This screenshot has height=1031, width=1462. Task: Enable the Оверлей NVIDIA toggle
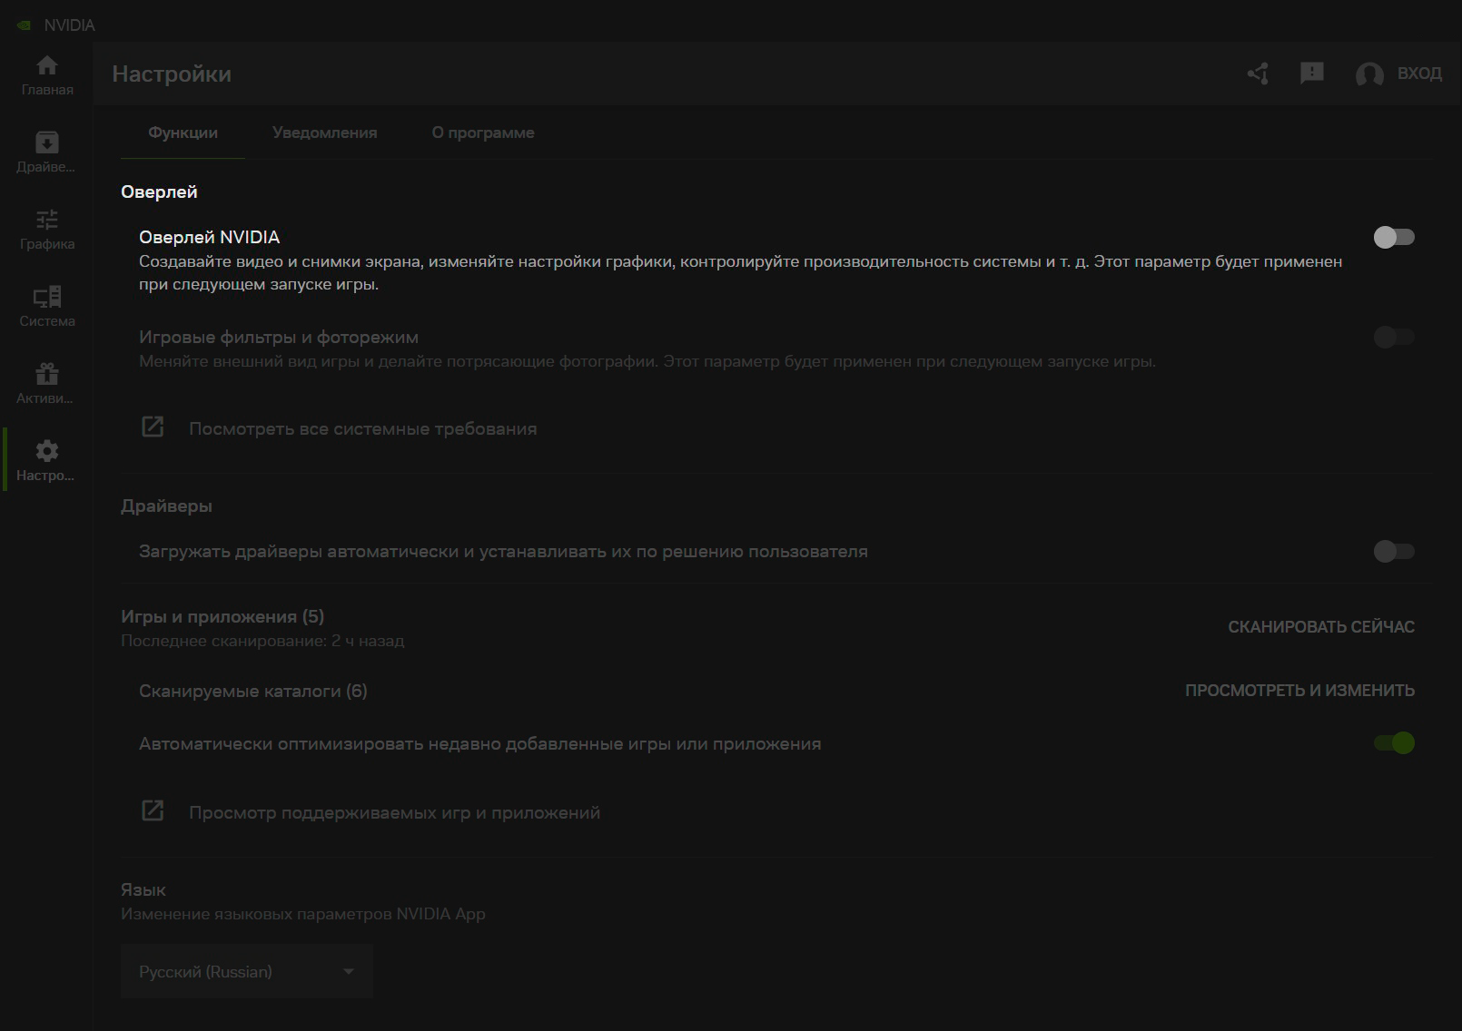[x=1394, y=237]
